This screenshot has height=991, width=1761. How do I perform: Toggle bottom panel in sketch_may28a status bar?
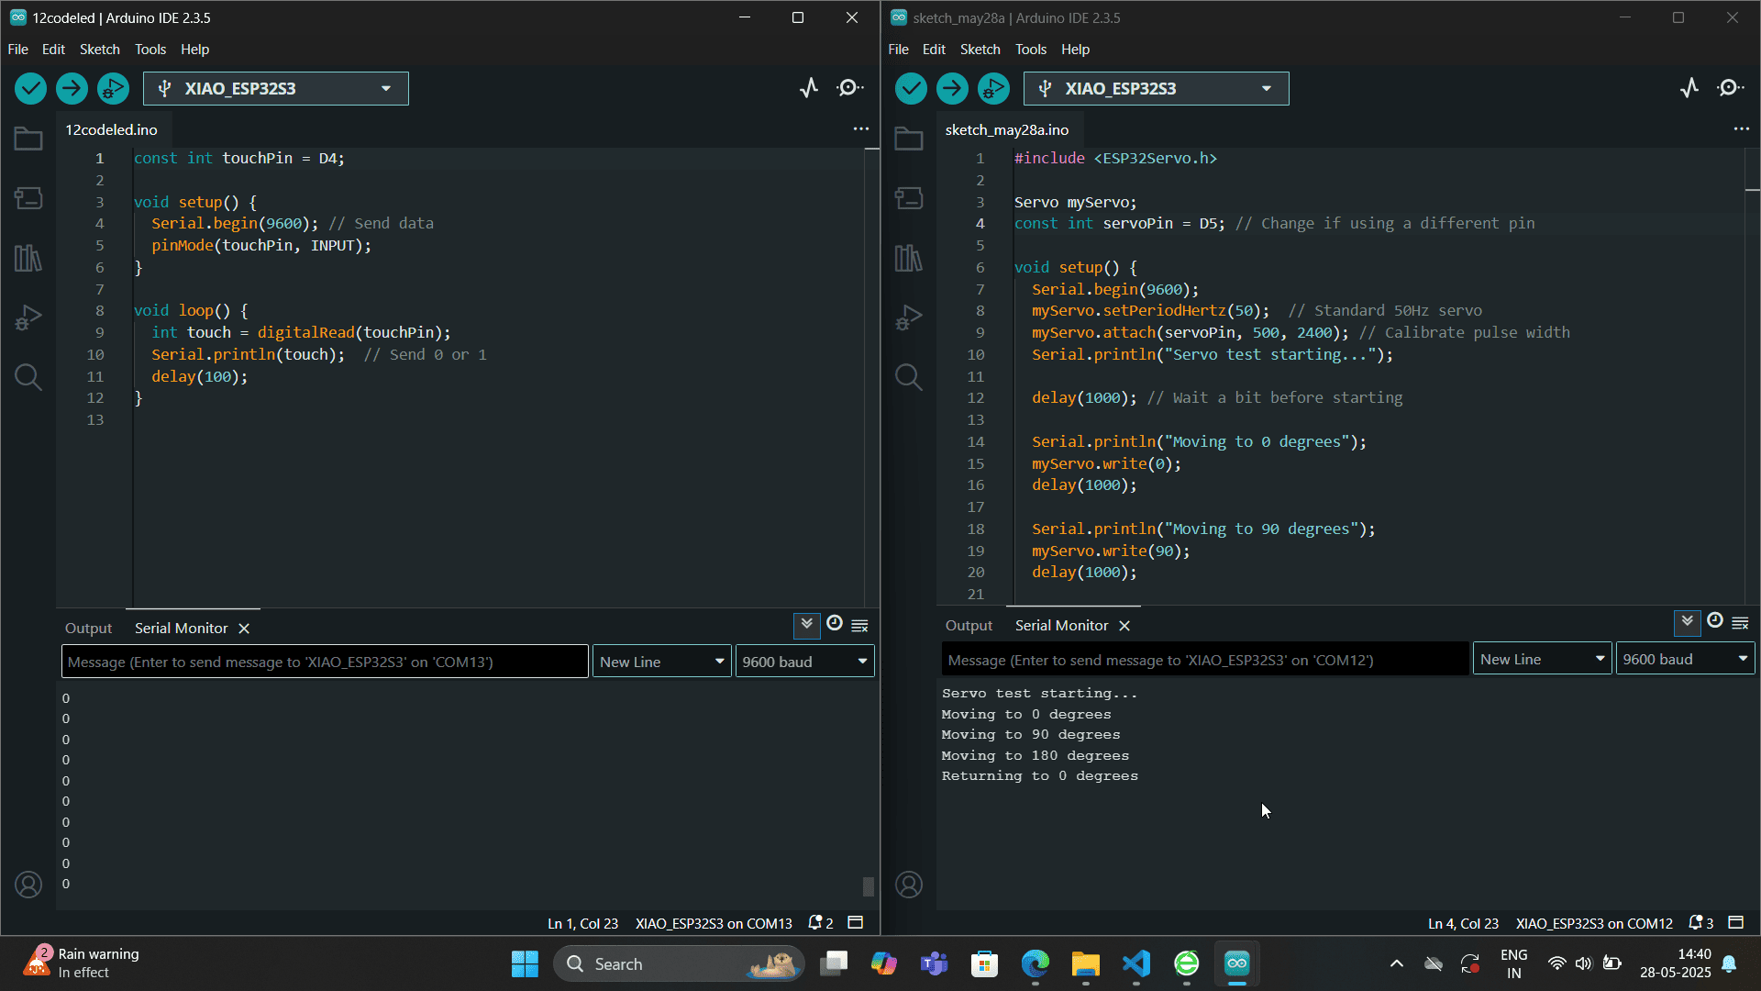1736,923
